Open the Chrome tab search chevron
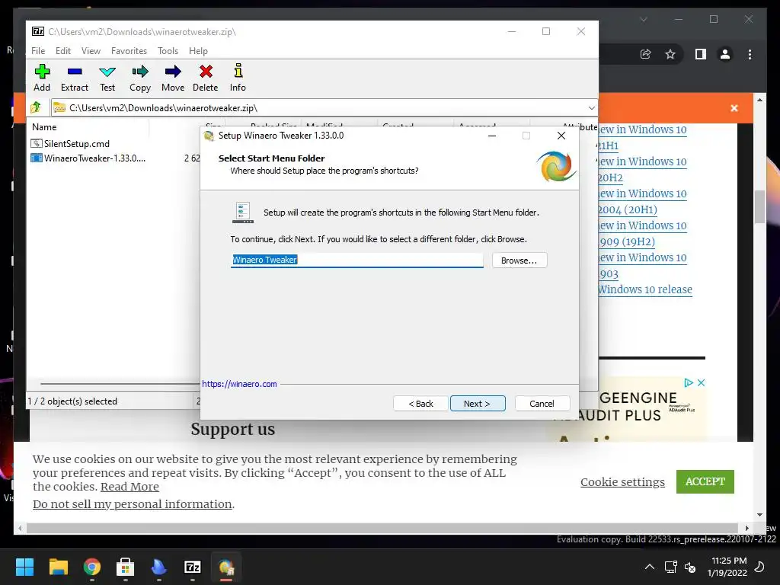The height and width of the screenshot is (585, 780). (x=644, y=19)
